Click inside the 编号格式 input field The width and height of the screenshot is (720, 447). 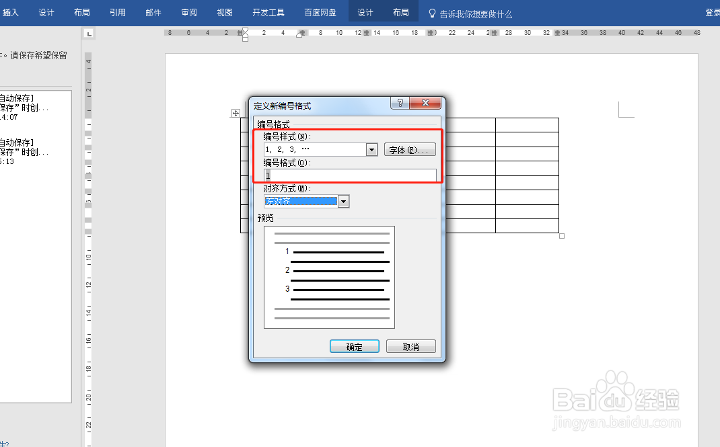[350, 175]
